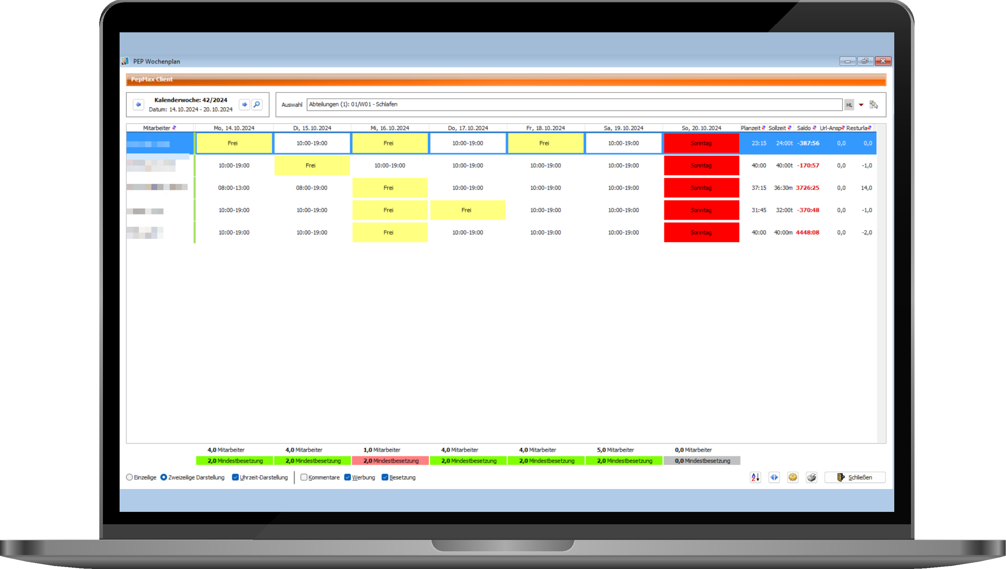This screenshot has height=569, width=1006.
Task: Click the Saldo value -170:57
Action: click(x=808, y=165)
